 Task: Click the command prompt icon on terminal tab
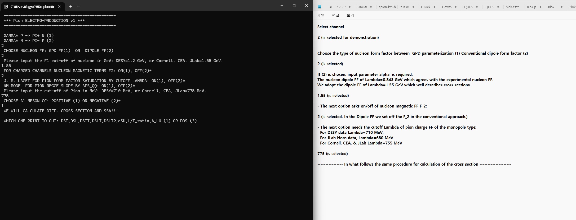pos(6,7)
